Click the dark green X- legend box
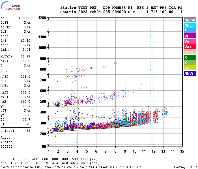Screen dimensions: 198x169 190,57
